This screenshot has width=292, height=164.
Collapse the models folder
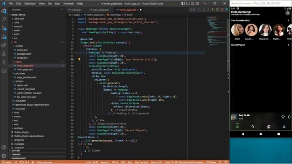(19, 46)
